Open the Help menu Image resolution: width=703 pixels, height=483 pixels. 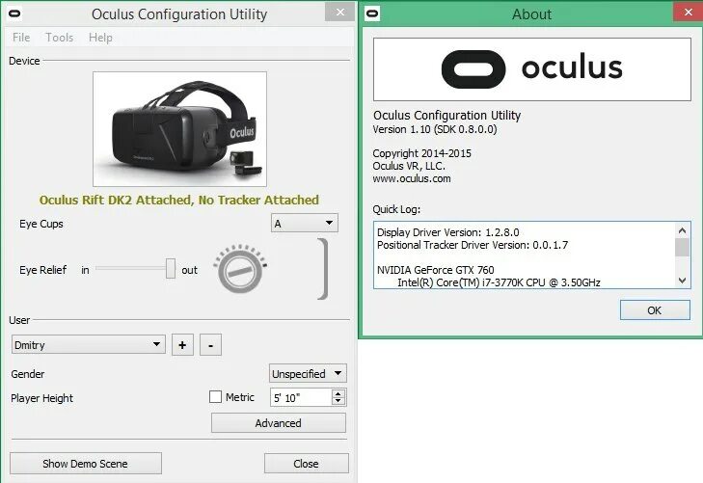pos(100,38)
